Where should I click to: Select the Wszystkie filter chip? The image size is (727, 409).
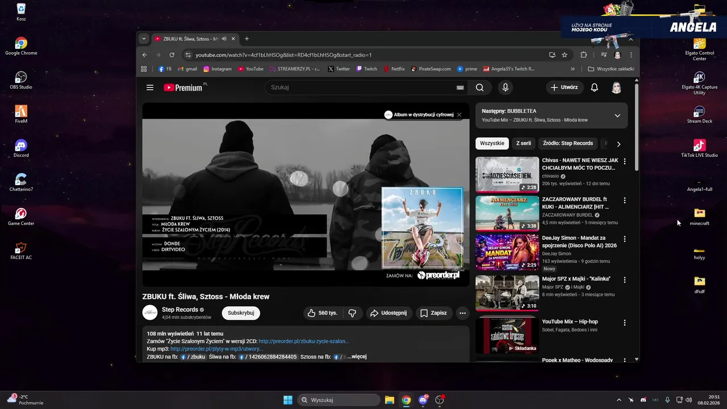(492, 143)
